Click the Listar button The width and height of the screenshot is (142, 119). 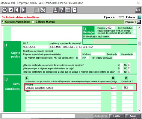point(117,116)
